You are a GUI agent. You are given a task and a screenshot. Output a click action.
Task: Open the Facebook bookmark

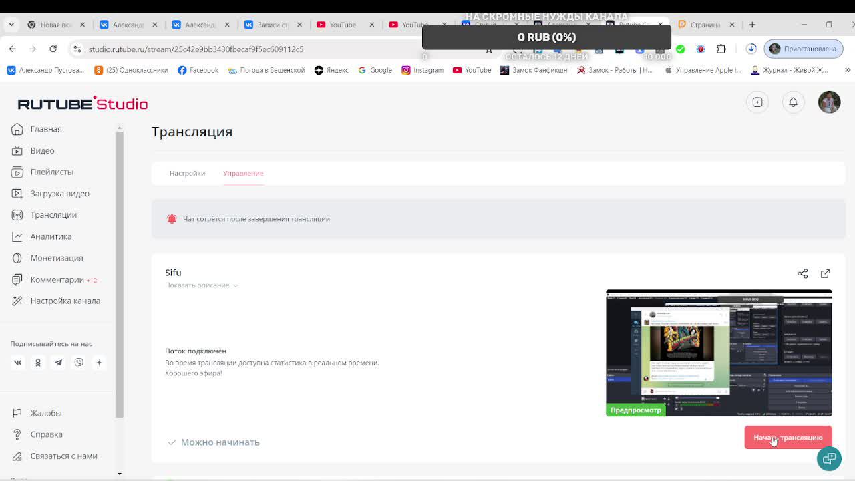point(198,70)
